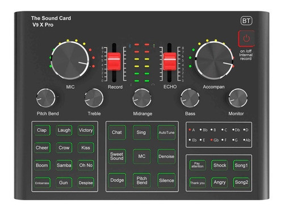Enable the Dodge function
Screen dimensions: 284x211
point(117,180)
